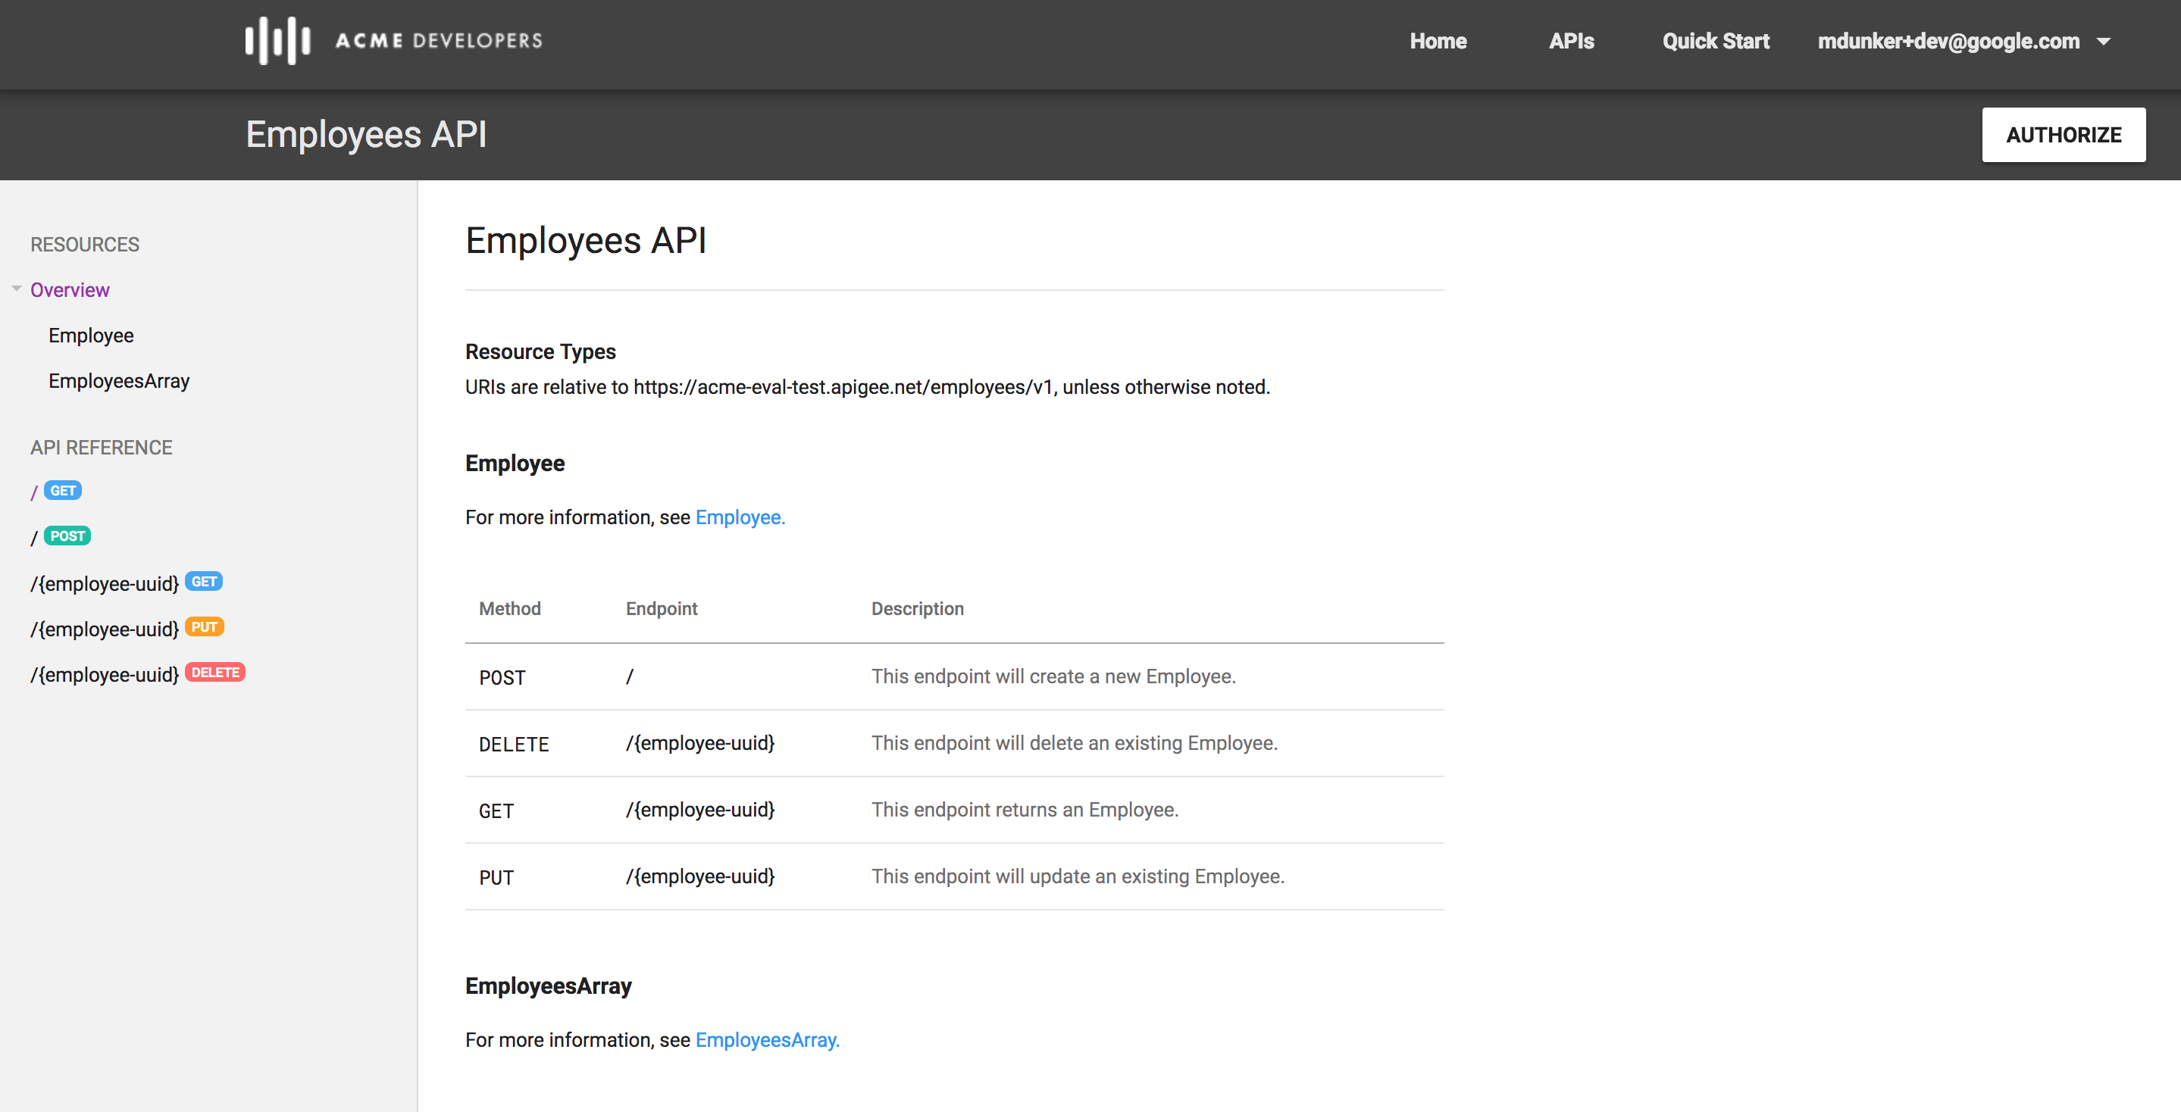Open the mdunker+dev@google.com account menu
This screenshot has width=2181, height=1112.
[x=1964, y=41]
